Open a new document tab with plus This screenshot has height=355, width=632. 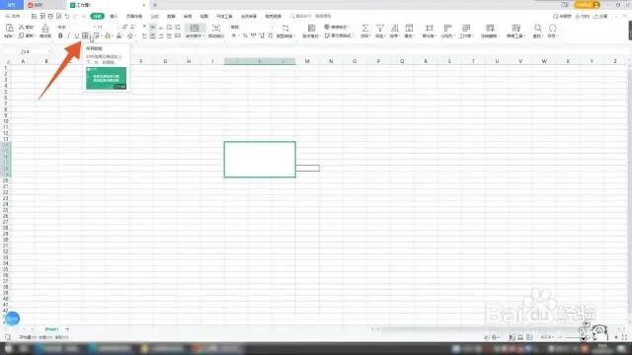click(x=155, y=5)
